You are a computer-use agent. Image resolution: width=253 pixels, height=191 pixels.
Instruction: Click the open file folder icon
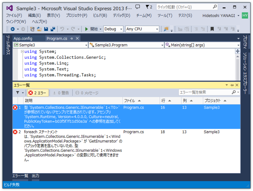[x=39, y=29]
